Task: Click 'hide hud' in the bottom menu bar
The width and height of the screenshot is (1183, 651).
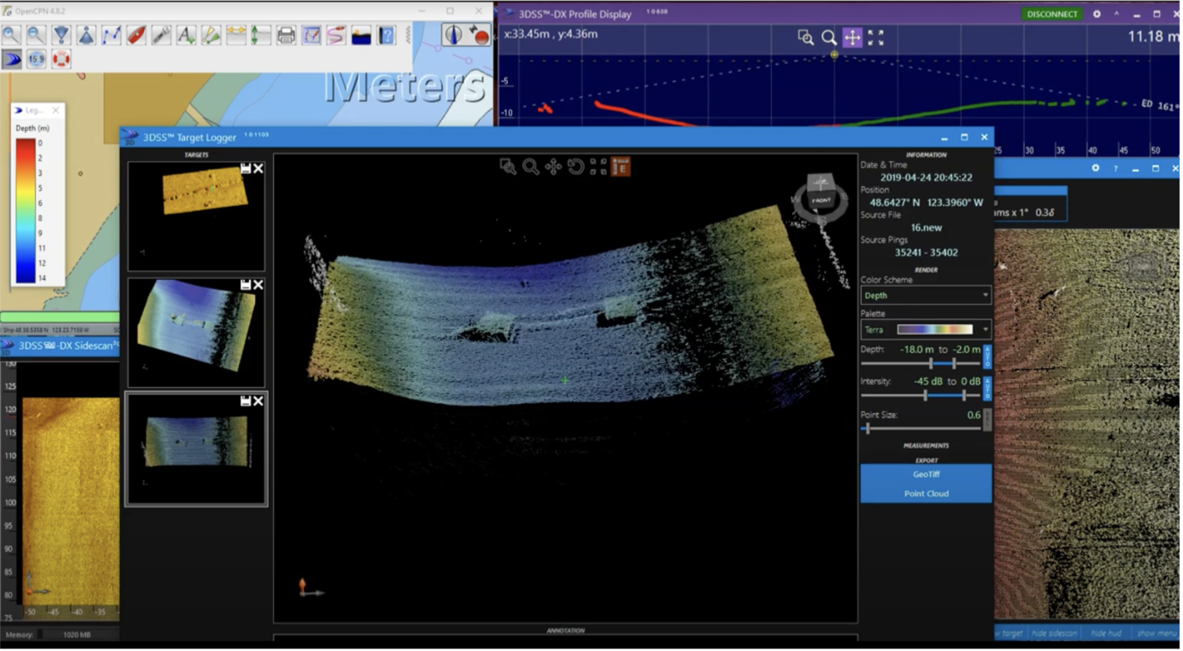Action: [x=1104, y=633]
